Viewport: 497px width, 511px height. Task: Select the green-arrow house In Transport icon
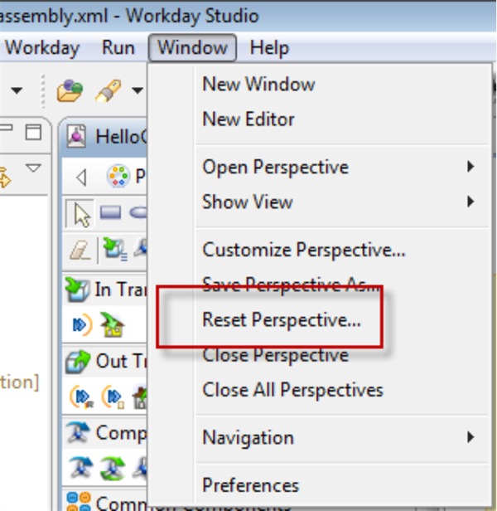[113, 324]
